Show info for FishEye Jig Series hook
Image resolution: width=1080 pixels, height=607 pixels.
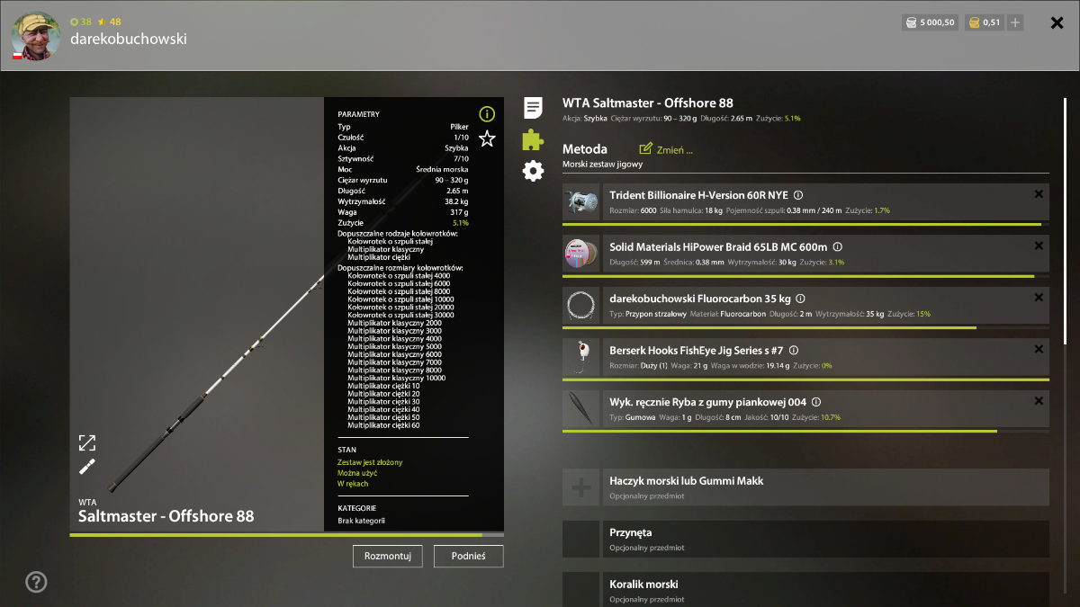794,351
